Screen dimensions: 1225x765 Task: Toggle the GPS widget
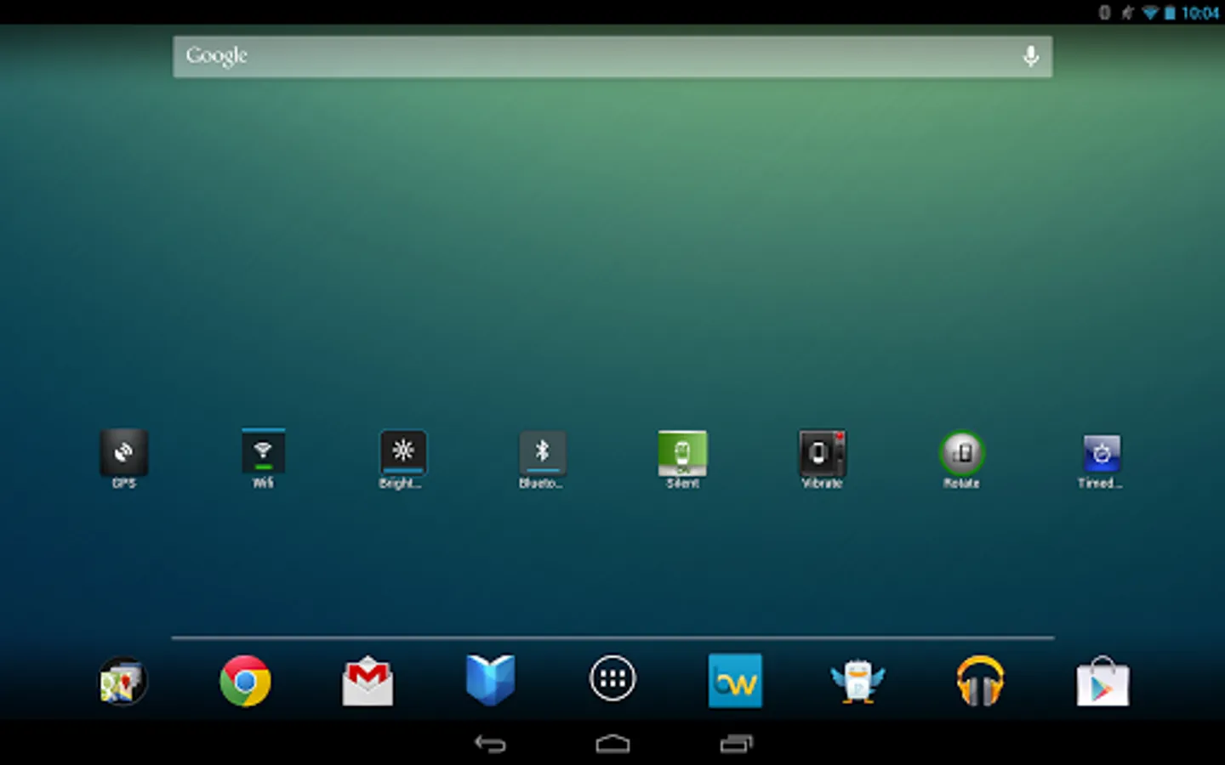(x=123, y=459)
